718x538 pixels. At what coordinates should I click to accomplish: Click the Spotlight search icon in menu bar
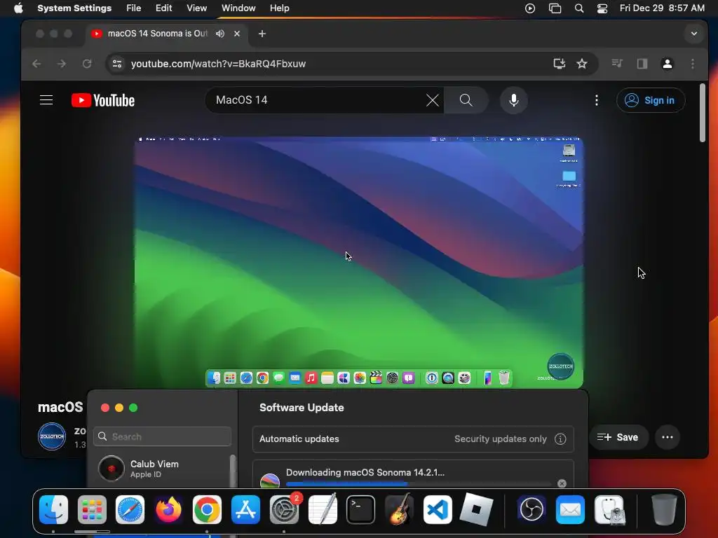pyautogui.click(x=578, y=8)
